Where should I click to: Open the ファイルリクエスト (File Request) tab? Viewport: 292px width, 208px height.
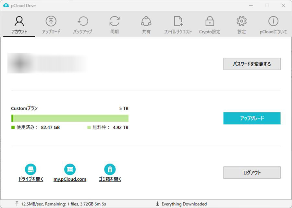coord(178,25)
